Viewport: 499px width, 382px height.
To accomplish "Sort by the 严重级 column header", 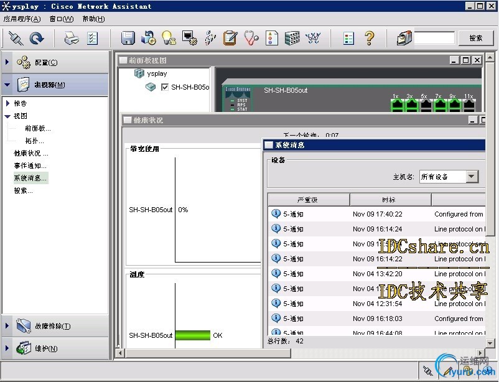I will (309, 200).
